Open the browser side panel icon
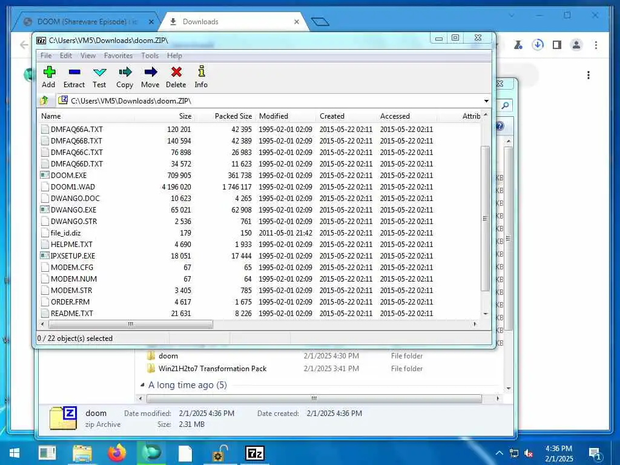 point(557,45)
